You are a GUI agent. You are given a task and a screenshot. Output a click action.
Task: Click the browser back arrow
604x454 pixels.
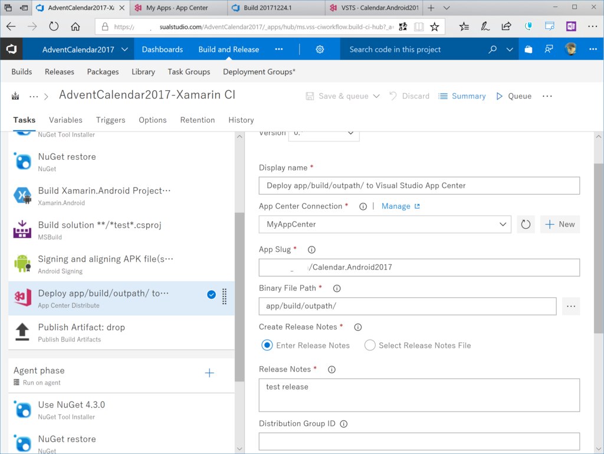click(11, 27)
